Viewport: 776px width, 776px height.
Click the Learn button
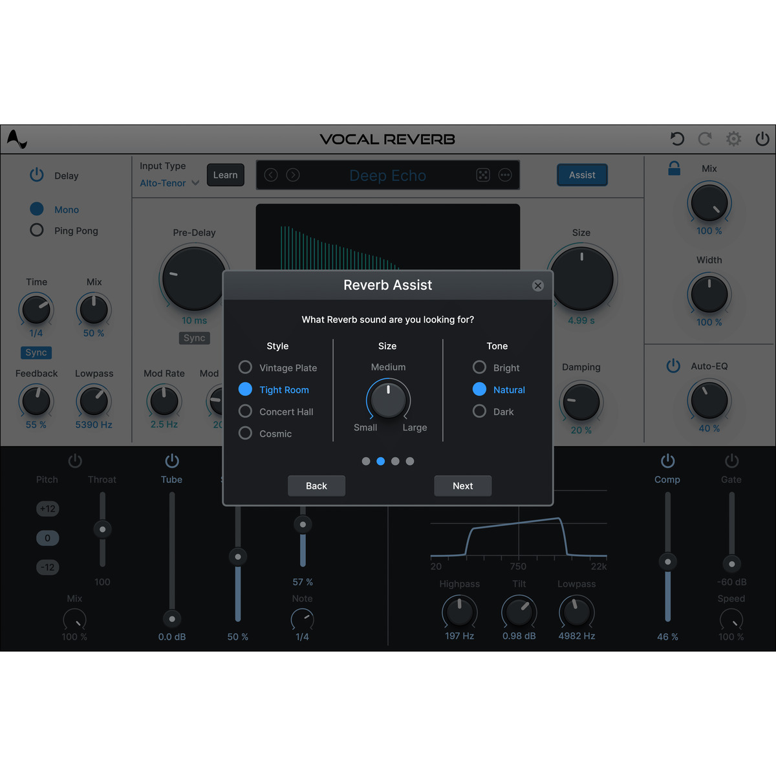226,175
